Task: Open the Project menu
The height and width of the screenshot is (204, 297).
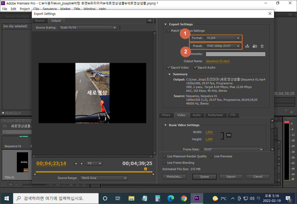Action: tap(25, 9)
